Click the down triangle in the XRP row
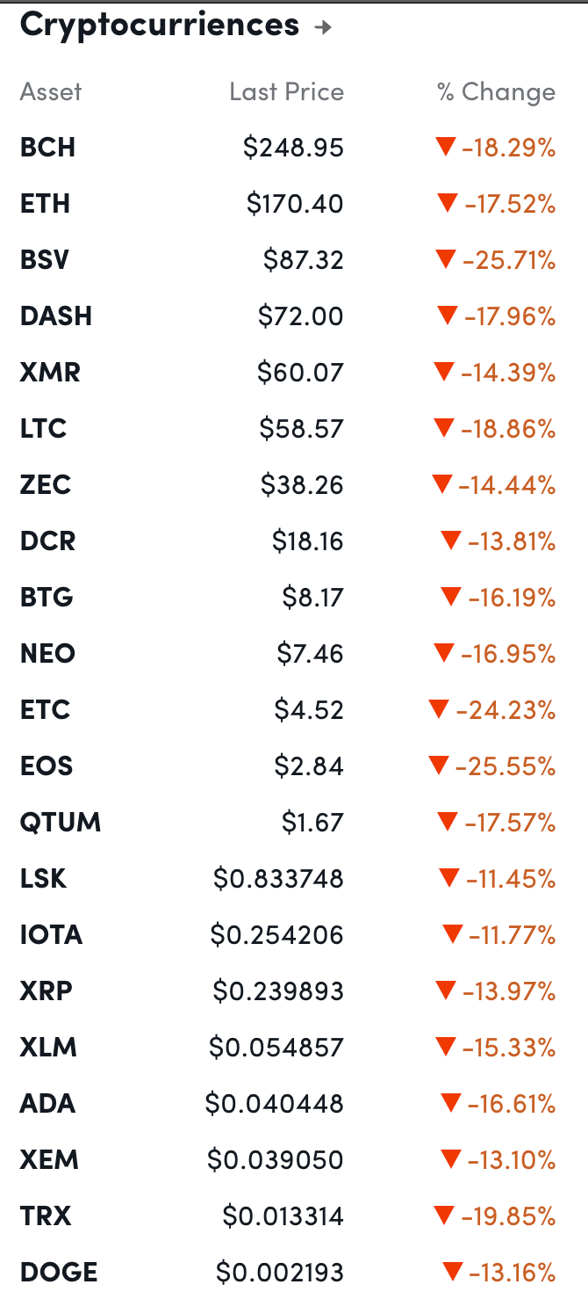Screen dimensions: 588x1299 pos(446,991)
